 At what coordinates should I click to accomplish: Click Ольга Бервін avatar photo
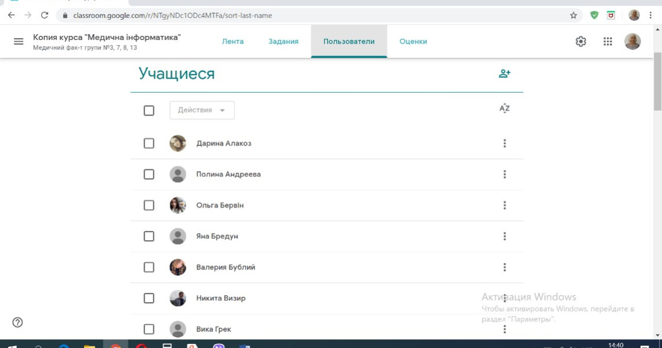(x=178, y=205)
